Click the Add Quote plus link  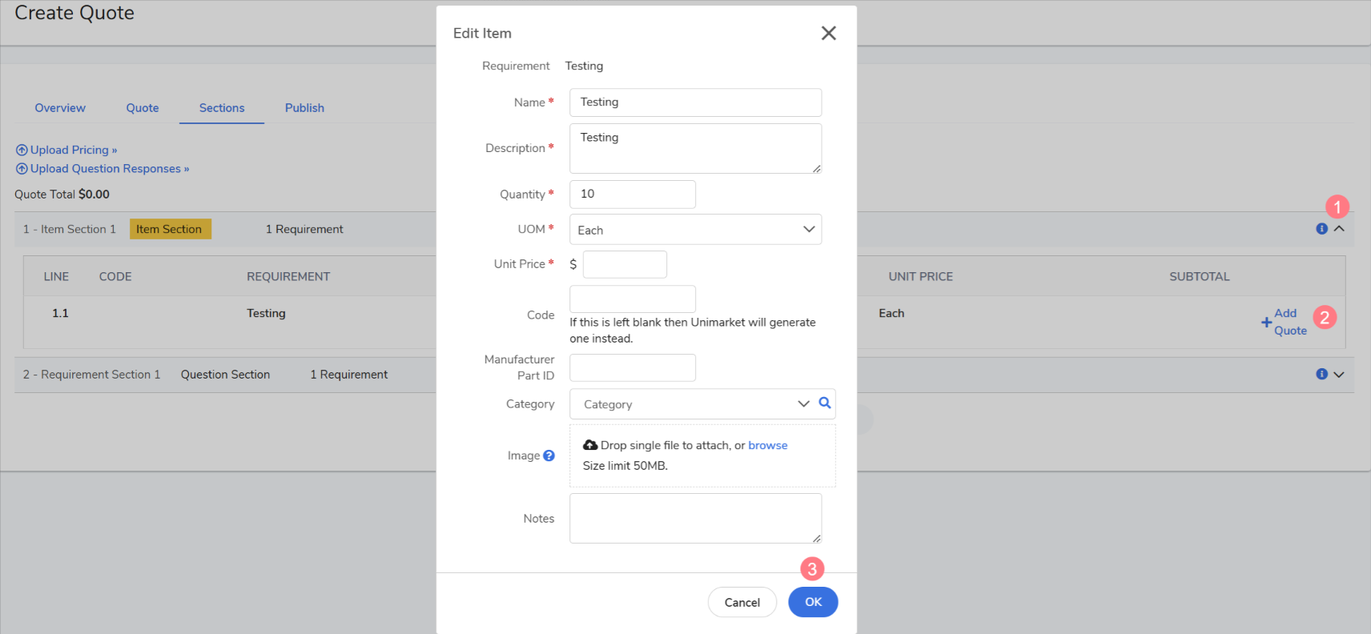pyautogui.click(x=1285, y=322)
